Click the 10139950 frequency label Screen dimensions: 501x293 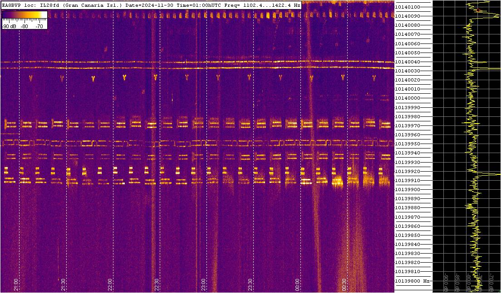[408, 144]
